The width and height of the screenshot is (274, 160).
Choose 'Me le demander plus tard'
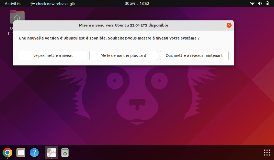(123, 55)
